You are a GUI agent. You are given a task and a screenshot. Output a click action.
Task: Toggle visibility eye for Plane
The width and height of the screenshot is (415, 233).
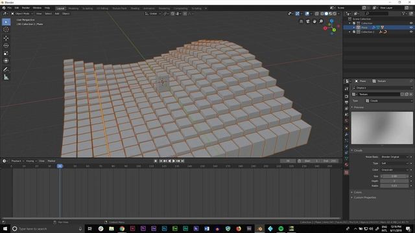point(411,27)
